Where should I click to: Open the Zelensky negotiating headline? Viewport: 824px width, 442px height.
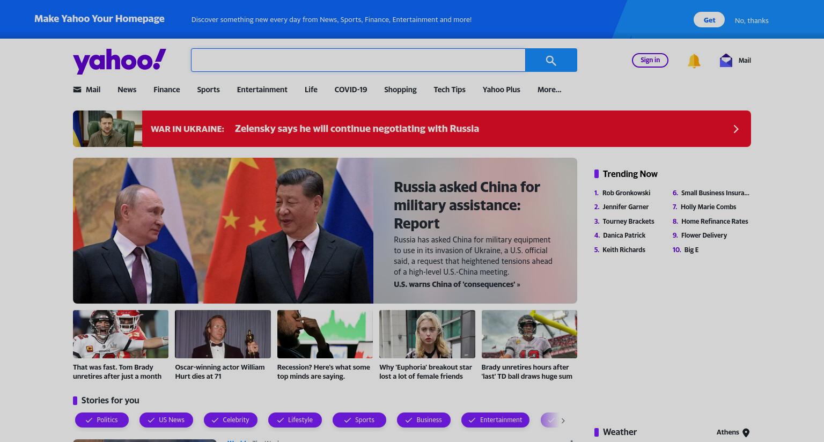coord(357,129)
